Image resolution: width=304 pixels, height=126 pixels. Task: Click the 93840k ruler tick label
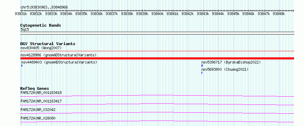coord(157,14)
